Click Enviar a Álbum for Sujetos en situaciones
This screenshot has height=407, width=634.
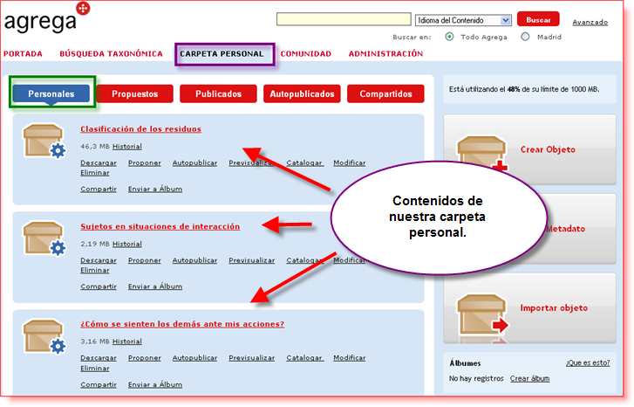pyautogui.click(x=155, y=286)
